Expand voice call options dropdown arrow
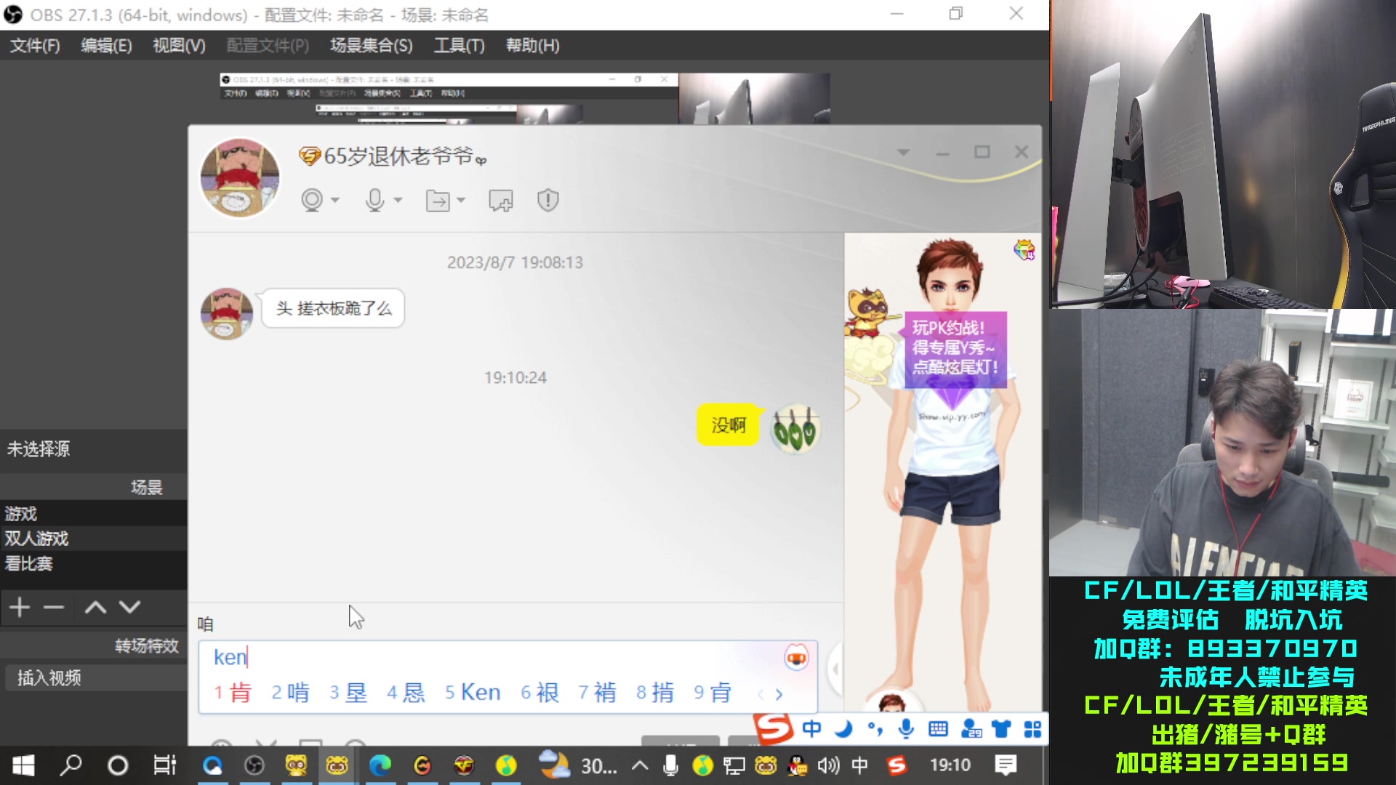The image size is (1396, 785). pyautogui.click(x=398, y=200)
